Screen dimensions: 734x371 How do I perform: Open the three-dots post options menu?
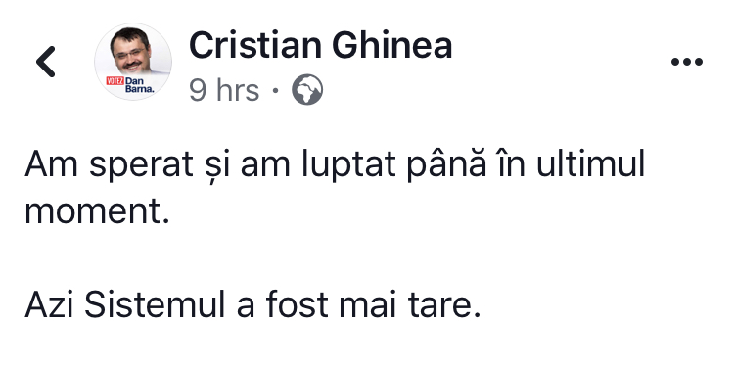pos(687,62)
